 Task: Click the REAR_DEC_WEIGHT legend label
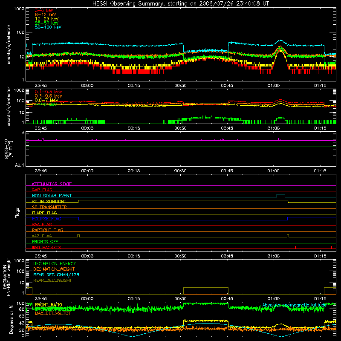point(52,280)
